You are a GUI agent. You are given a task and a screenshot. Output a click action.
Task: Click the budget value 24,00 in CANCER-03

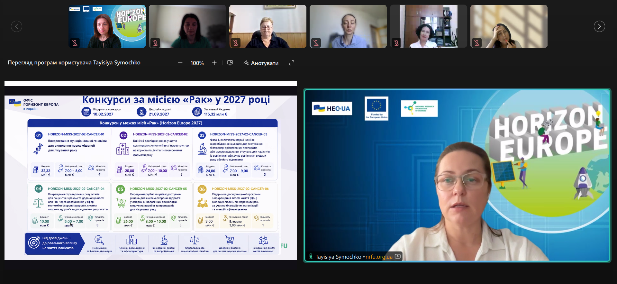(211, 171)
